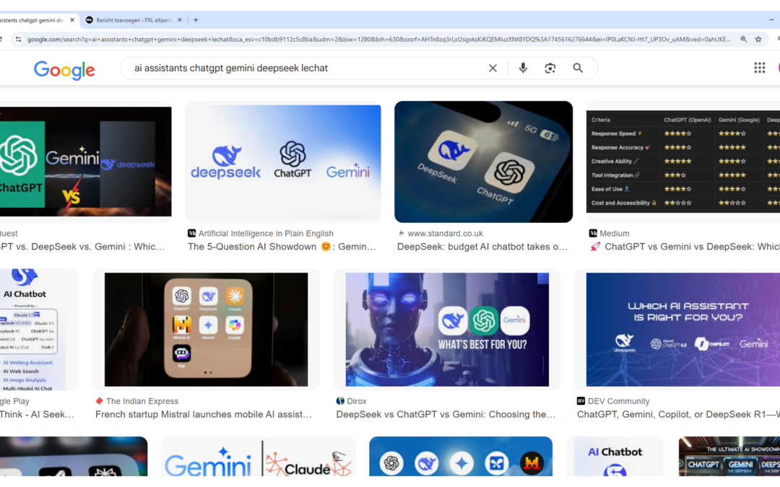This screenshot has width=780, height=487.
Task: Open the Dirox DeepSeek vs ChatGPT vs Gemini link
Action: (x=446, y=415)
